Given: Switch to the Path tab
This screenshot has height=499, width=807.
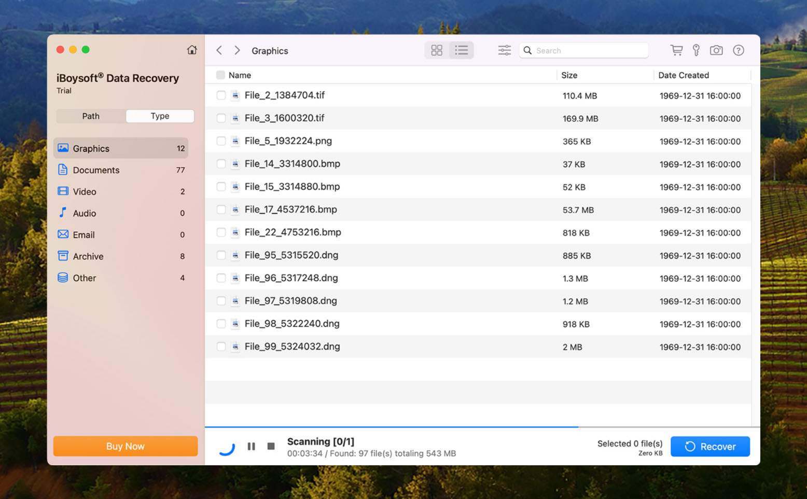Looking at the screenshot, I should (91, 116).
